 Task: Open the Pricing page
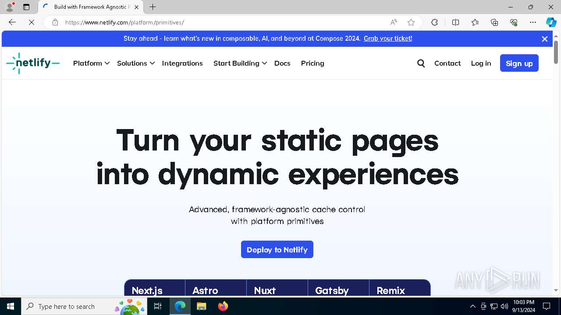(x=312, y=63)
